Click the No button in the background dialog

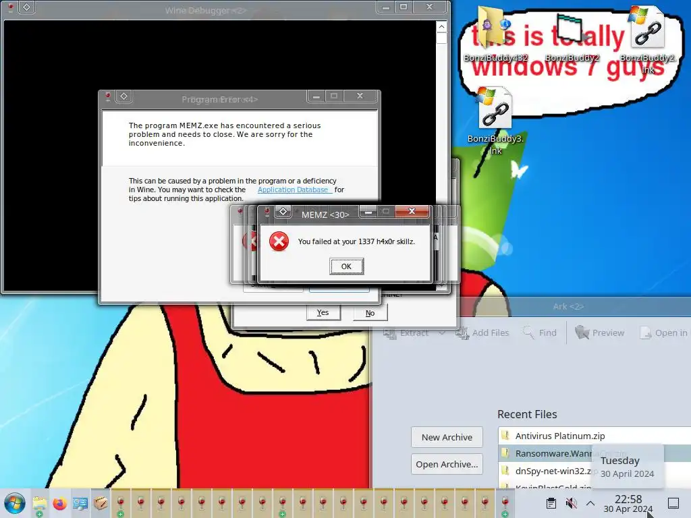point(370,313)
